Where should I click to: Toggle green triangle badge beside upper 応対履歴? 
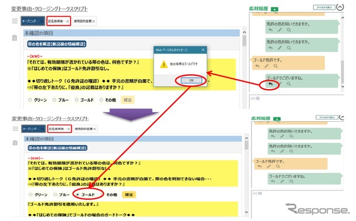[274, 9]
